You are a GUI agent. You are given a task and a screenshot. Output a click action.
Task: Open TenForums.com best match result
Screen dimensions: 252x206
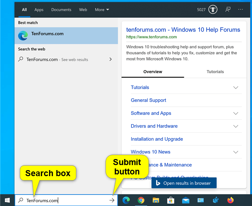(x=66, y=36)
